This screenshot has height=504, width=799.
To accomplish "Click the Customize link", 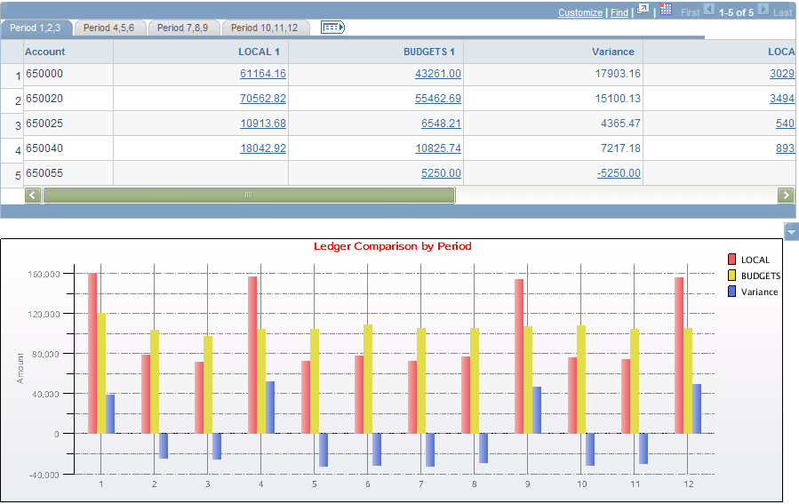I will click(x=579, y=12).
